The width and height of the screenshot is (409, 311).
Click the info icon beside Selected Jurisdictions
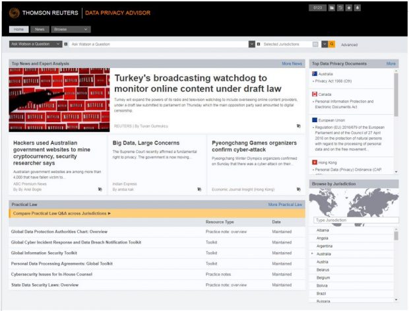(258, 44)
